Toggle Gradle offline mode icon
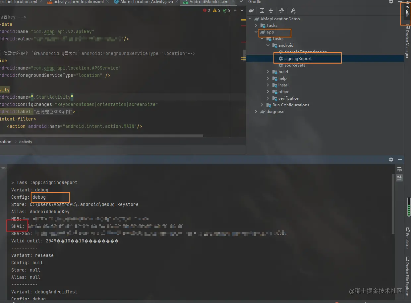Viewport: 411px width, 303px height. (x=282, y=11)
